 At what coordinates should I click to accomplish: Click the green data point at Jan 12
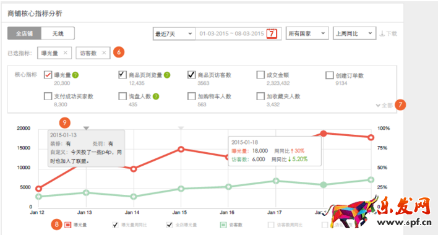pos(39,197)
